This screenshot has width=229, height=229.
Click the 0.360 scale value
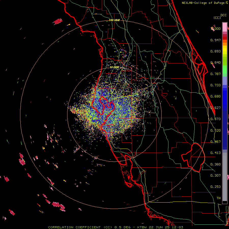tap(216, 164)
